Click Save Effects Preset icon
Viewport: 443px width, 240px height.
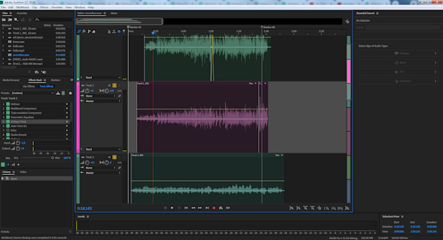pos(58,93)
